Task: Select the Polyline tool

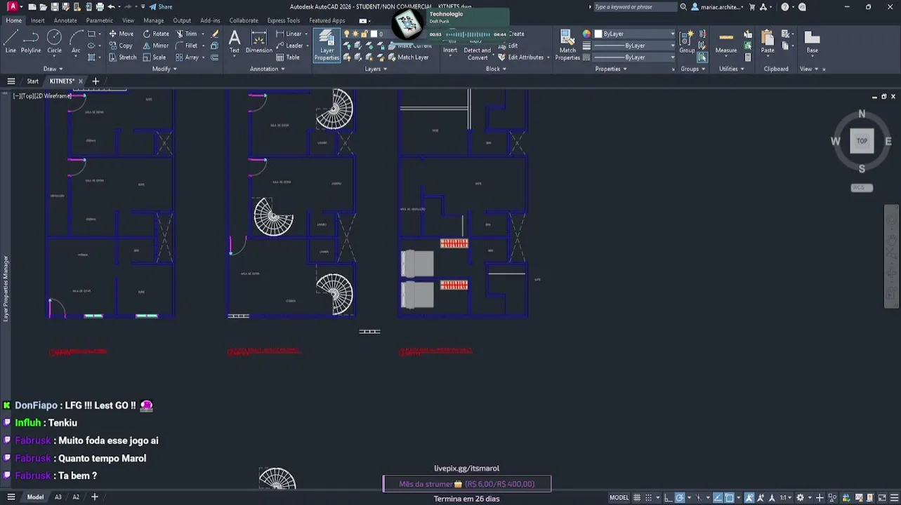Action: (x=31, y=42)
